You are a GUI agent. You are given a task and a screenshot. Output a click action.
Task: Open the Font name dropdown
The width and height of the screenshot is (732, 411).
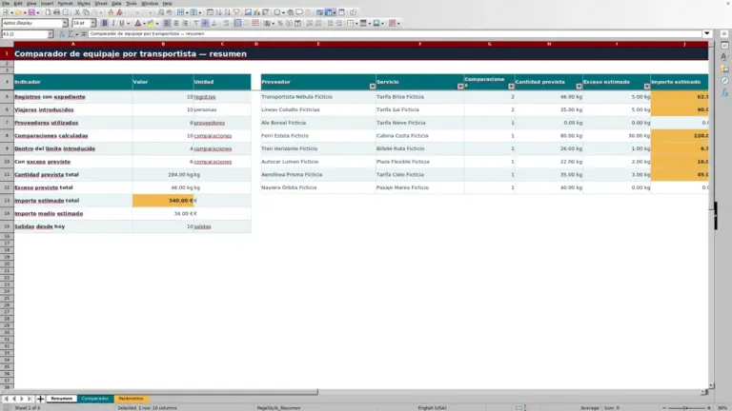[x=65, y=23]
